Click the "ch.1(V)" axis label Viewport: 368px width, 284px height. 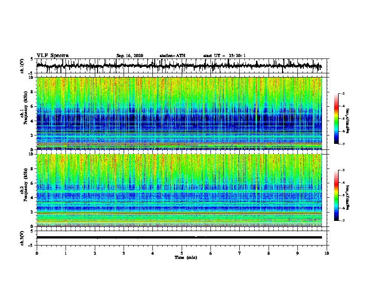point(22,66)
